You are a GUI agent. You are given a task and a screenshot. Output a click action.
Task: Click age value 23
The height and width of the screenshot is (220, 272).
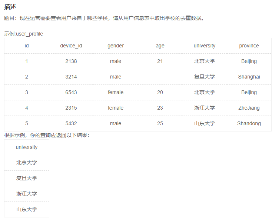[160, 108]
